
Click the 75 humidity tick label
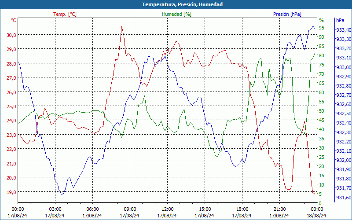(x=322, y=65)
